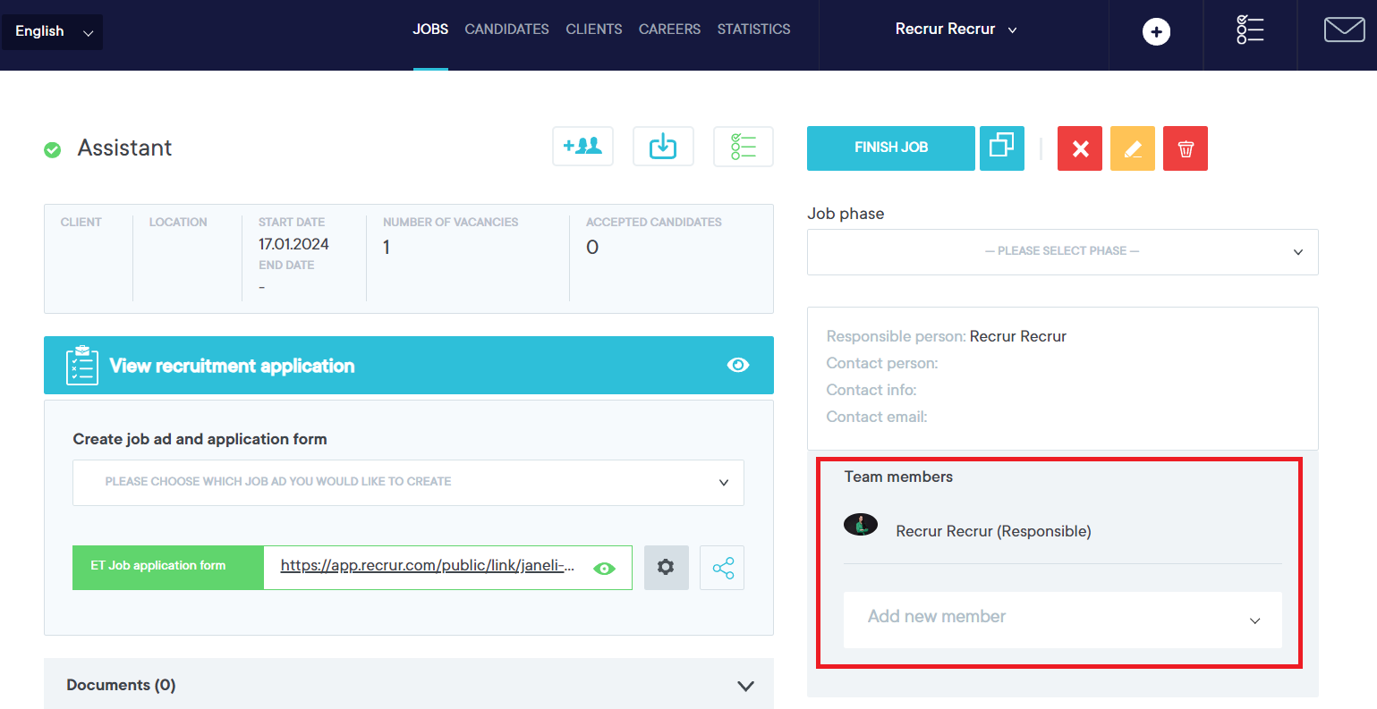
Task: Click the red trash delete button
Action: point(1186,148)
